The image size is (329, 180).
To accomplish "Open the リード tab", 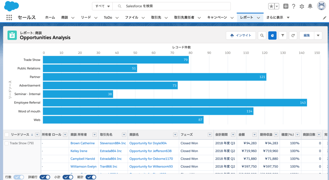I will pyautogui.click(x=86, y=17).
